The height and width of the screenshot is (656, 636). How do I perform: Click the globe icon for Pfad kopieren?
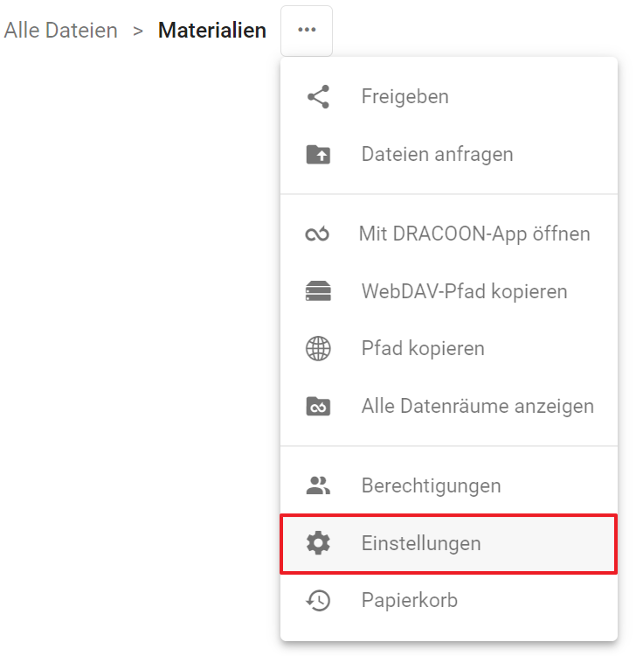318,348
